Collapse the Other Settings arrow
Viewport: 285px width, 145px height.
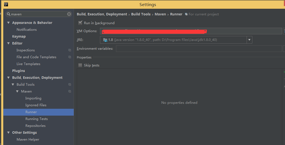point(8,133)
